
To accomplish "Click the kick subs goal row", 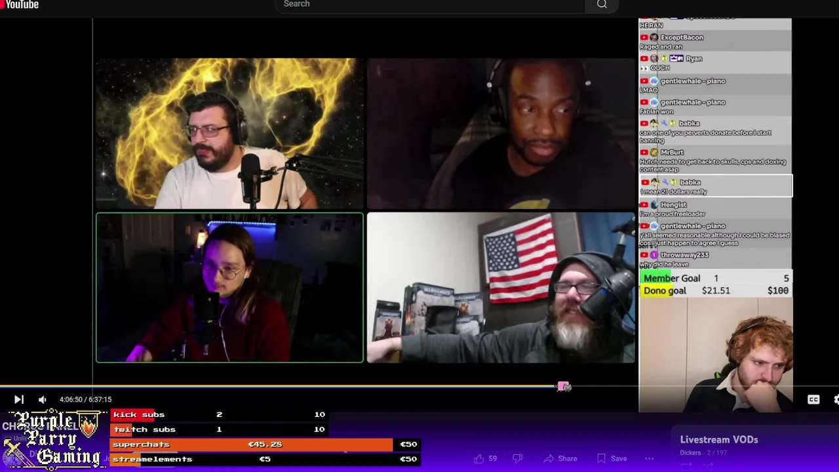I will coord(219,414).
